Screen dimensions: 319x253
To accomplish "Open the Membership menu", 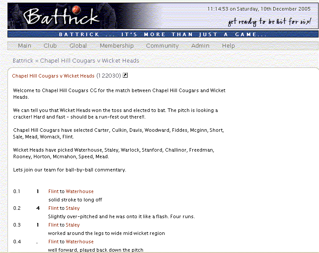I will point(117,46).
